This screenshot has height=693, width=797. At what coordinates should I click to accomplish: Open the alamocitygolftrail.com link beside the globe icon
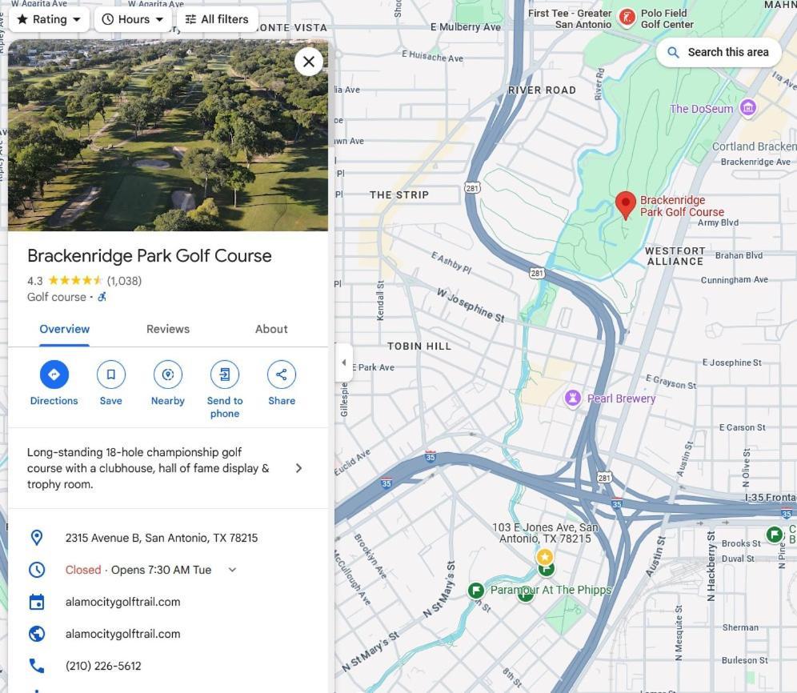(x=122, y=634)
